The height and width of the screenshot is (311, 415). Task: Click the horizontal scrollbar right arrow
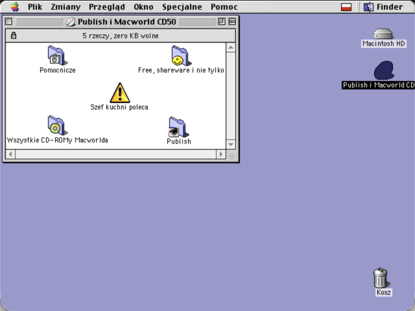(221, 154)
